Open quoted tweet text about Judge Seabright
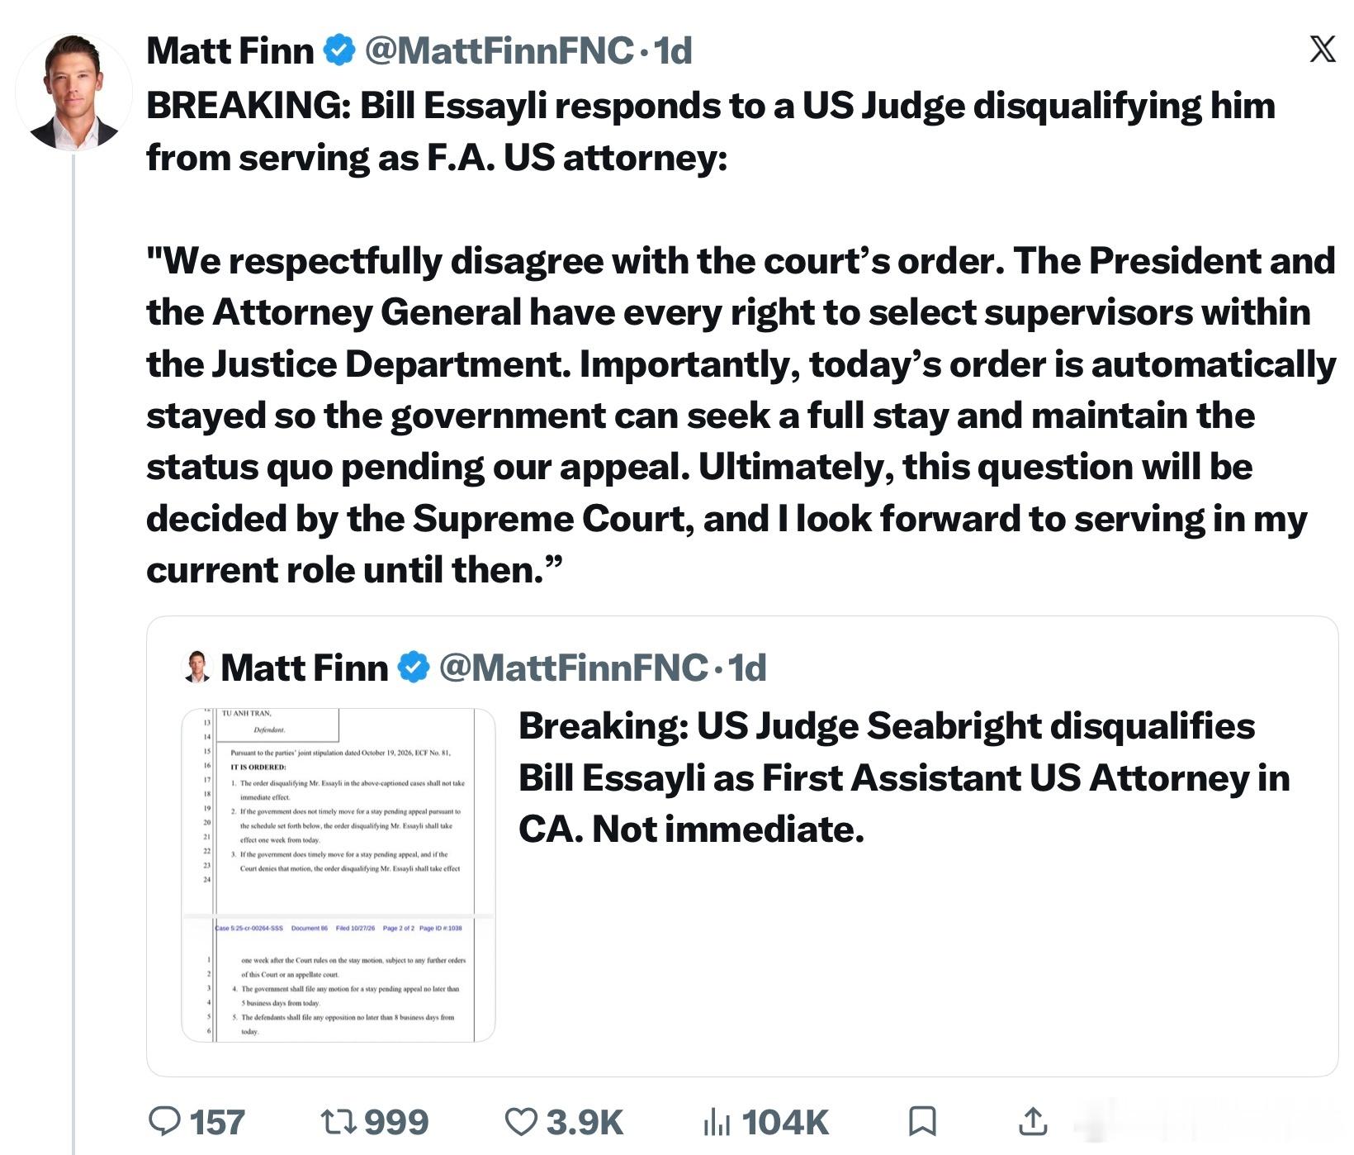Viewport: 1354px width, 1155px height. [x=904, y=777]
